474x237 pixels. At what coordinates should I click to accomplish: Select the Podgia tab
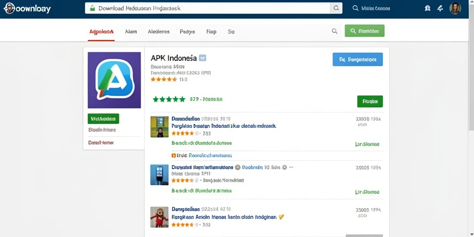click(187, 31)
